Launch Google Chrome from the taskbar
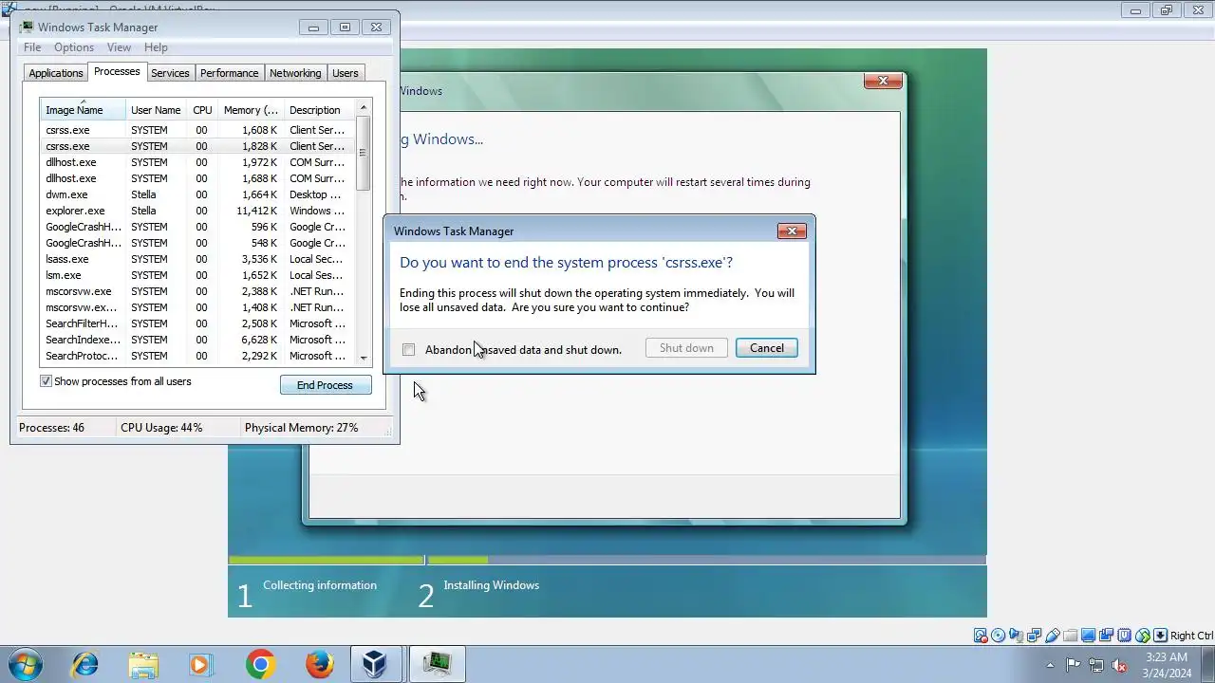This screenshot has height=683, width=1215. click(x=260, y=664)
